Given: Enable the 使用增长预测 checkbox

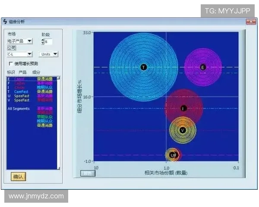Looking at the screenshot, I should 11,64.
